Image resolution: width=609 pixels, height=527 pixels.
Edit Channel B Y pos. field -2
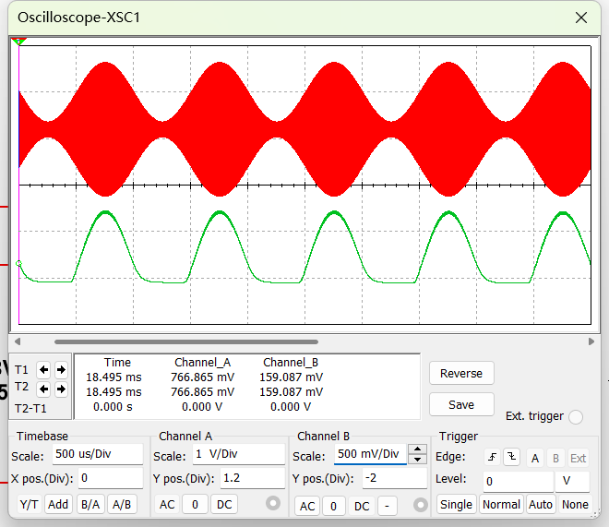pyautogui.click(x=395, y=478)
